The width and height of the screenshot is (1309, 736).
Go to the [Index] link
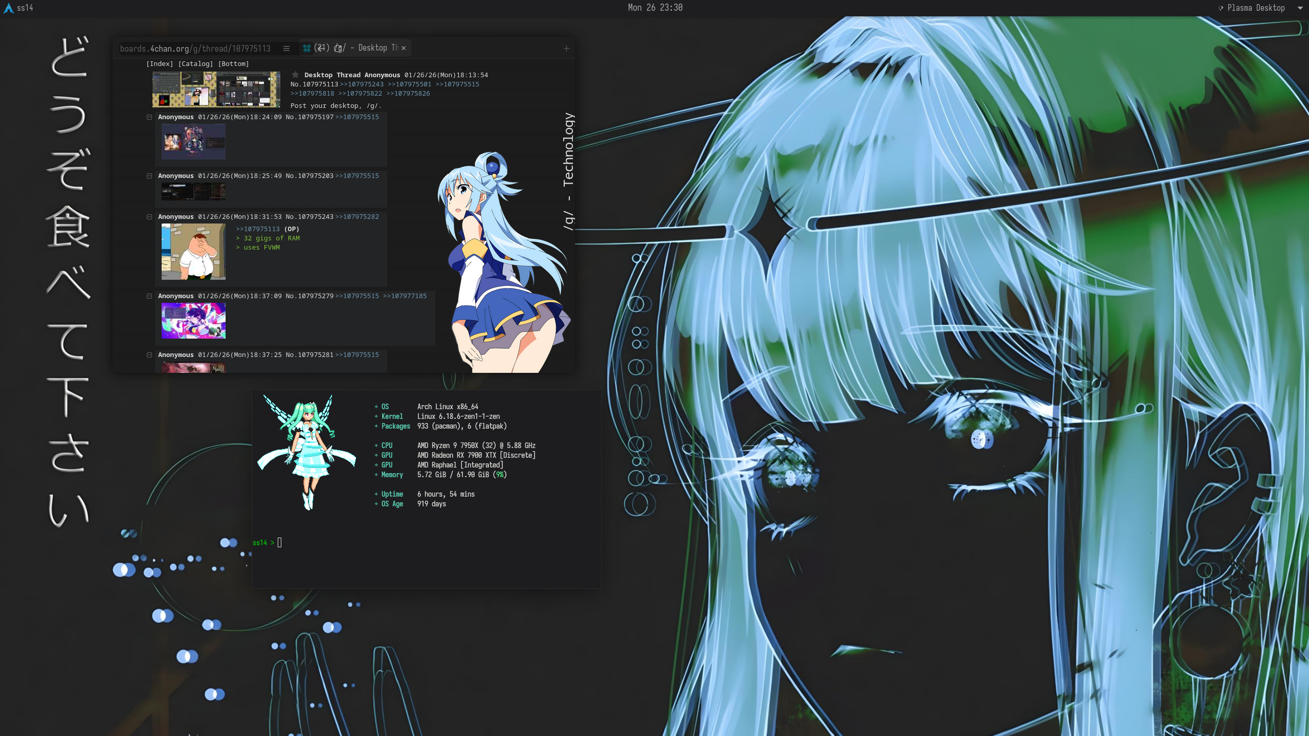[x=160, y=64]
